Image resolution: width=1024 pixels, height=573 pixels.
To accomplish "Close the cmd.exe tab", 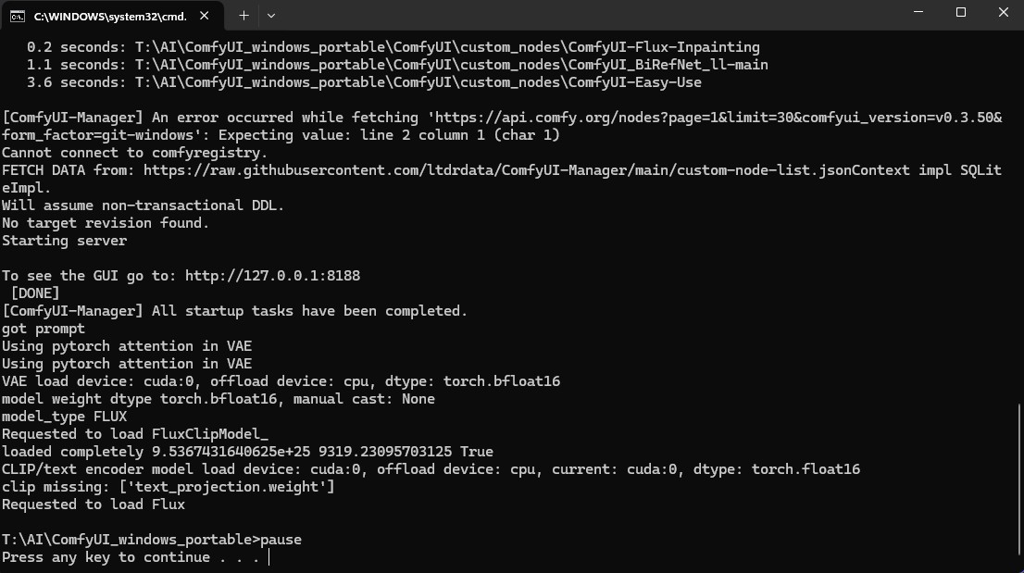I will coord(204,16).
